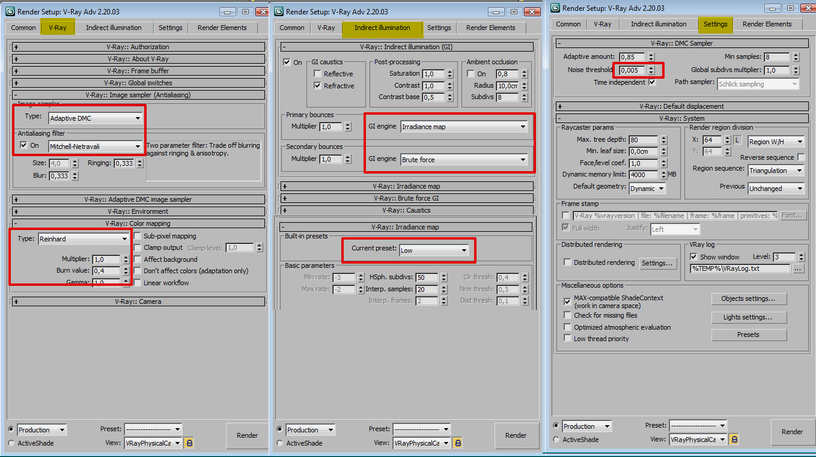Toggle Time independent checkbox

[652, 82]
